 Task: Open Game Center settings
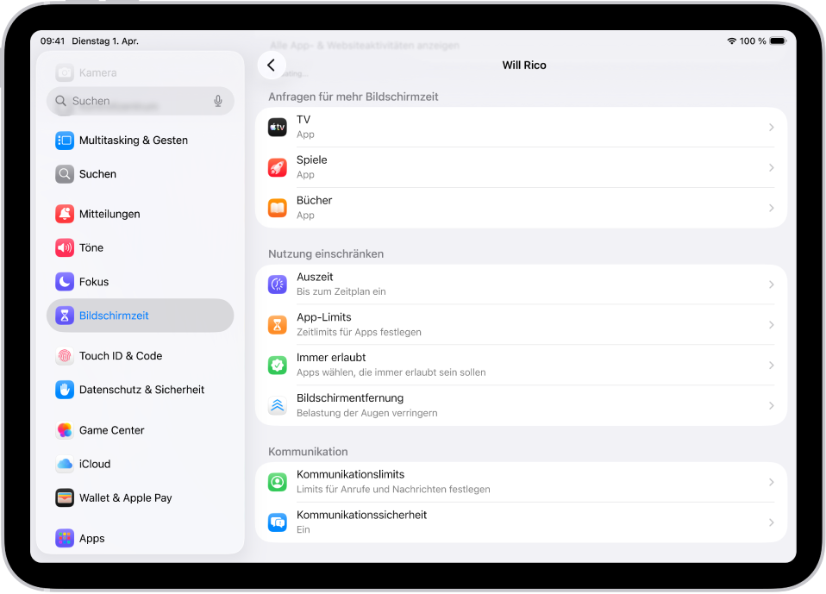tap(141, 430)
